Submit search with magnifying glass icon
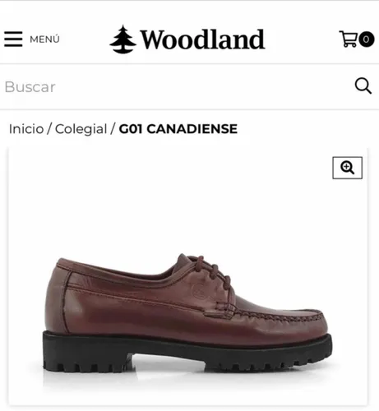 coord(363,86)
